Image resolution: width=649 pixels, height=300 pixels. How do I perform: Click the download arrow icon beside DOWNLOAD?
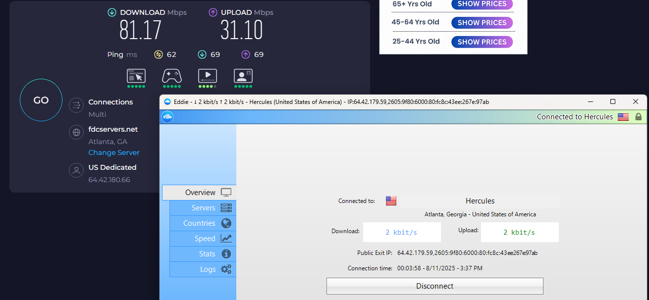[112, 12]
